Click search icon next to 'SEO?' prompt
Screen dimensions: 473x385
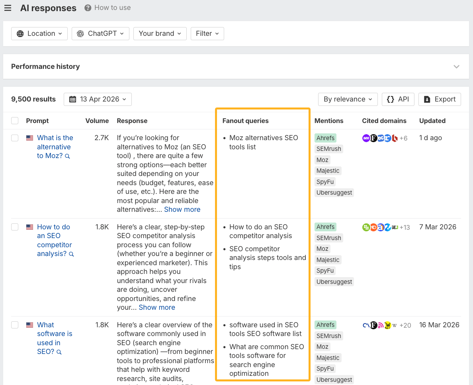[59, 352]
